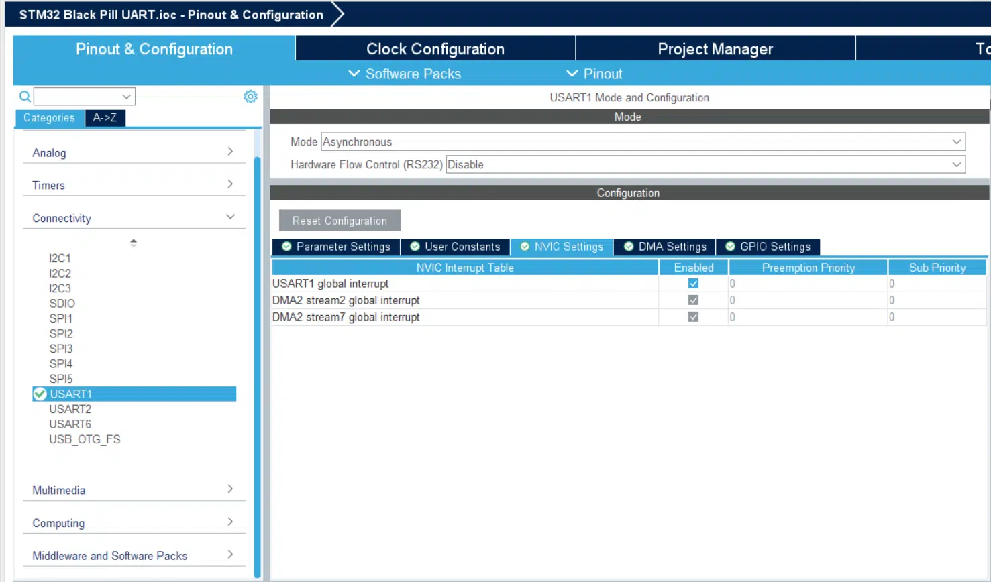The image size is (991, 582).
Task: Enable USART1 global interrupt checkbox
Action: click(x=693, y=284)
